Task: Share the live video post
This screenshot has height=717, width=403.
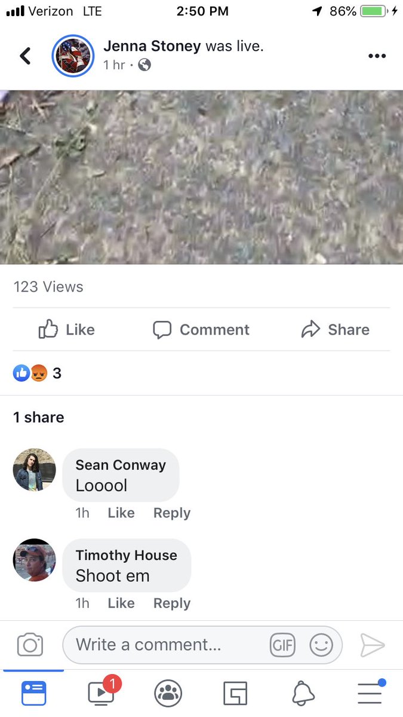Action: (336, 329)
